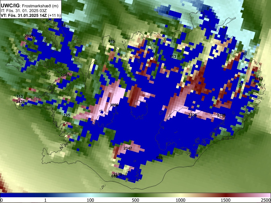
Task: Select the map value label 313
Action: click(19, 96)
